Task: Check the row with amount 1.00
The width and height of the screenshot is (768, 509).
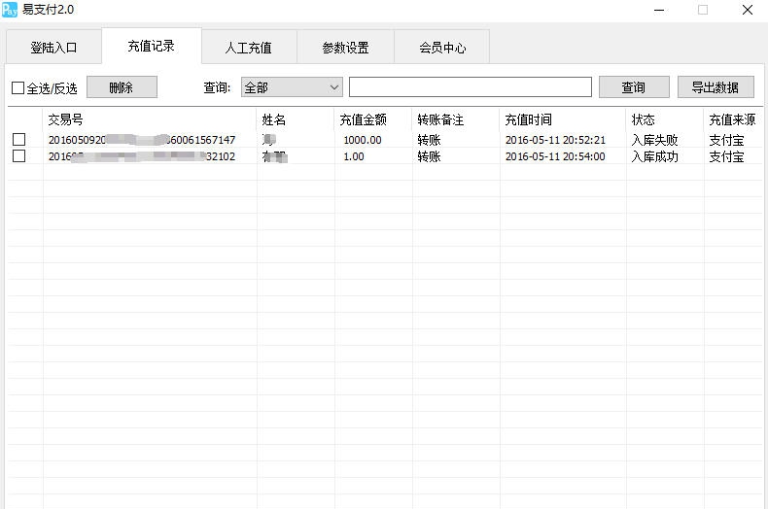Action: tap(18, 156)
